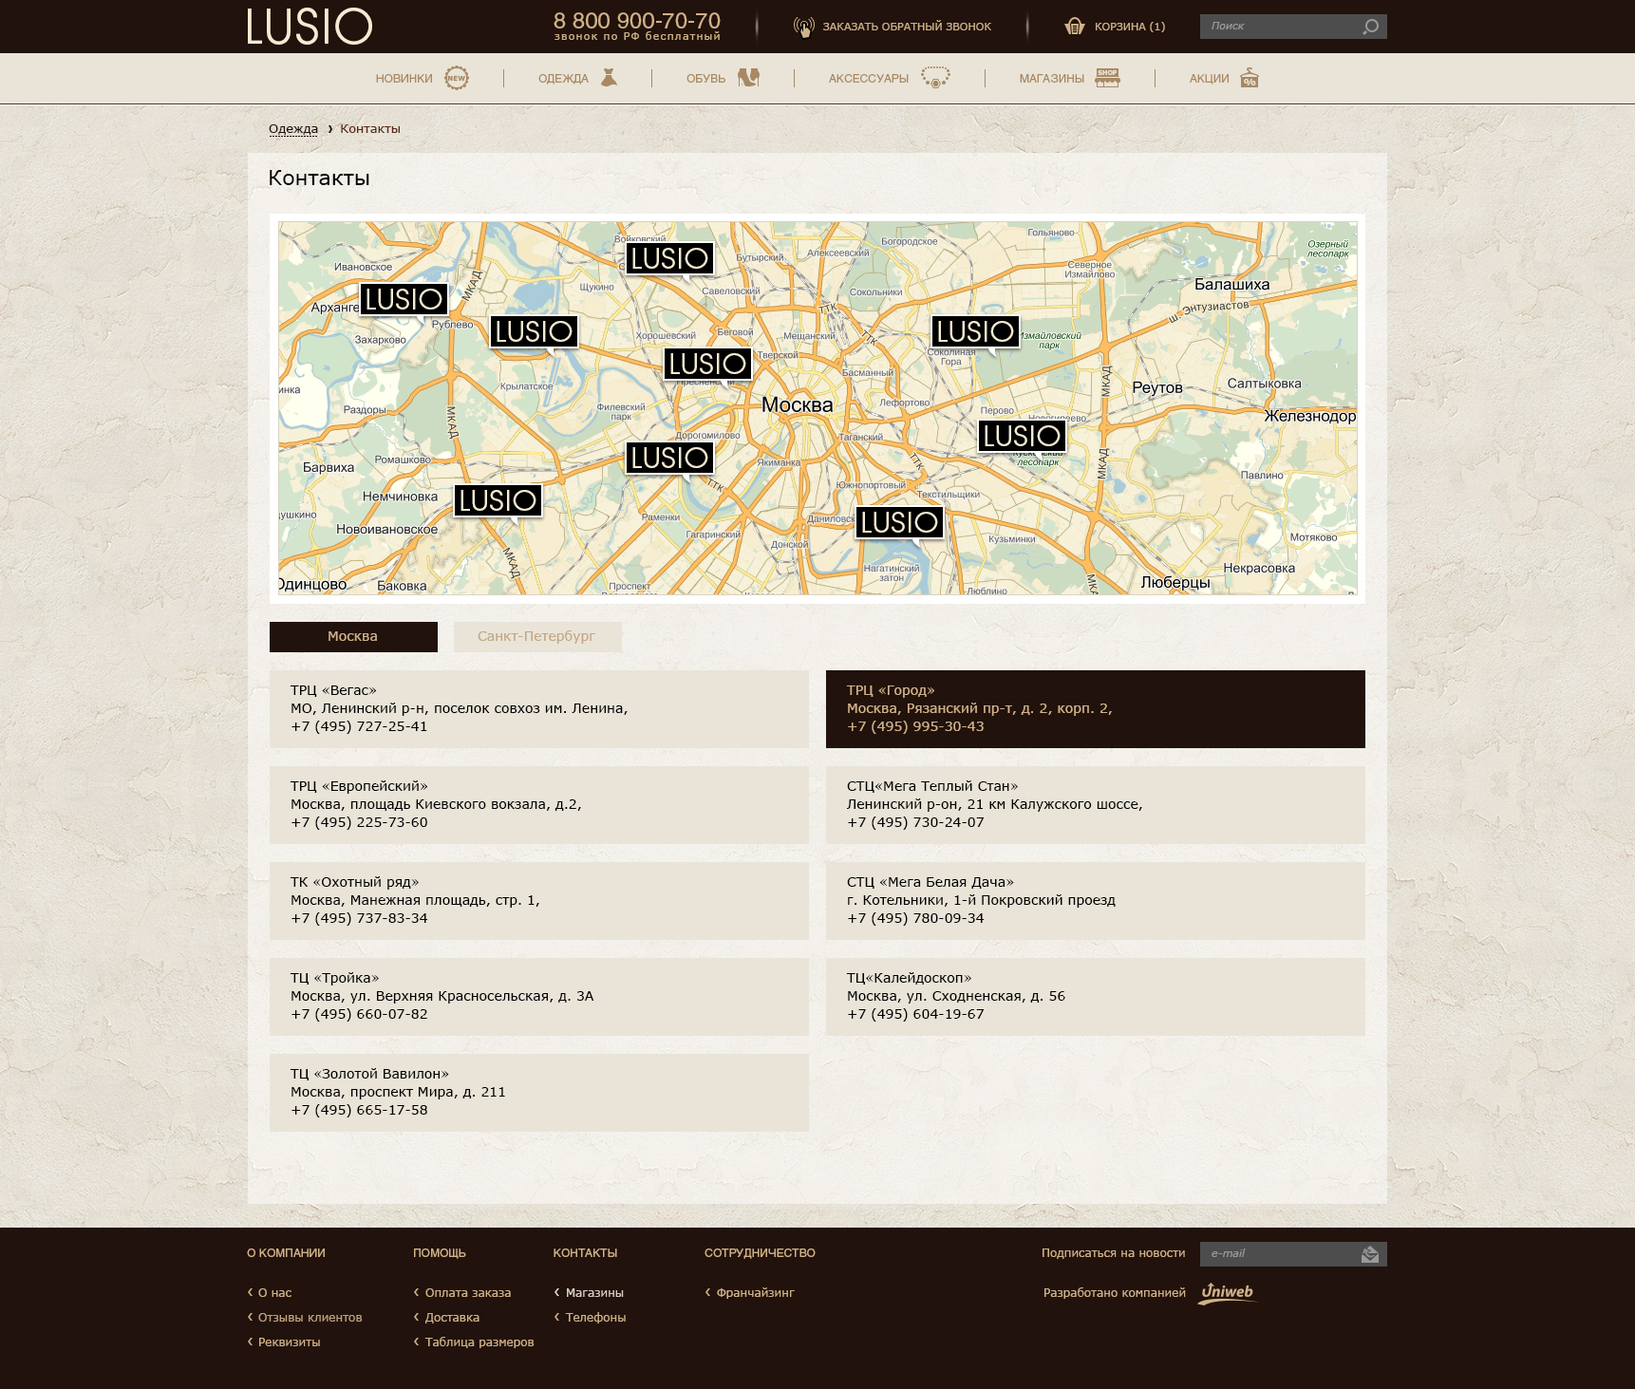The image size is (1635, 1389).
Task: Select the ТРЦ «Европейский» store card
Action: [x=538, y=804]
